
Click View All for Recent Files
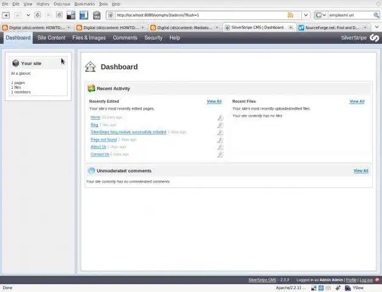click(357, 102)
